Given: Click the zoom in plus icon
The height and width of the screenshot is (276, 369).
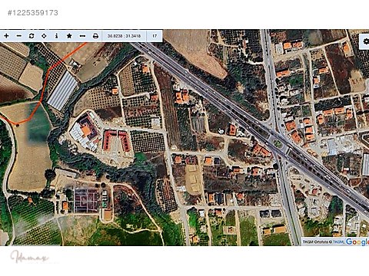Looking at the screenshot, I should click(6, 36).
